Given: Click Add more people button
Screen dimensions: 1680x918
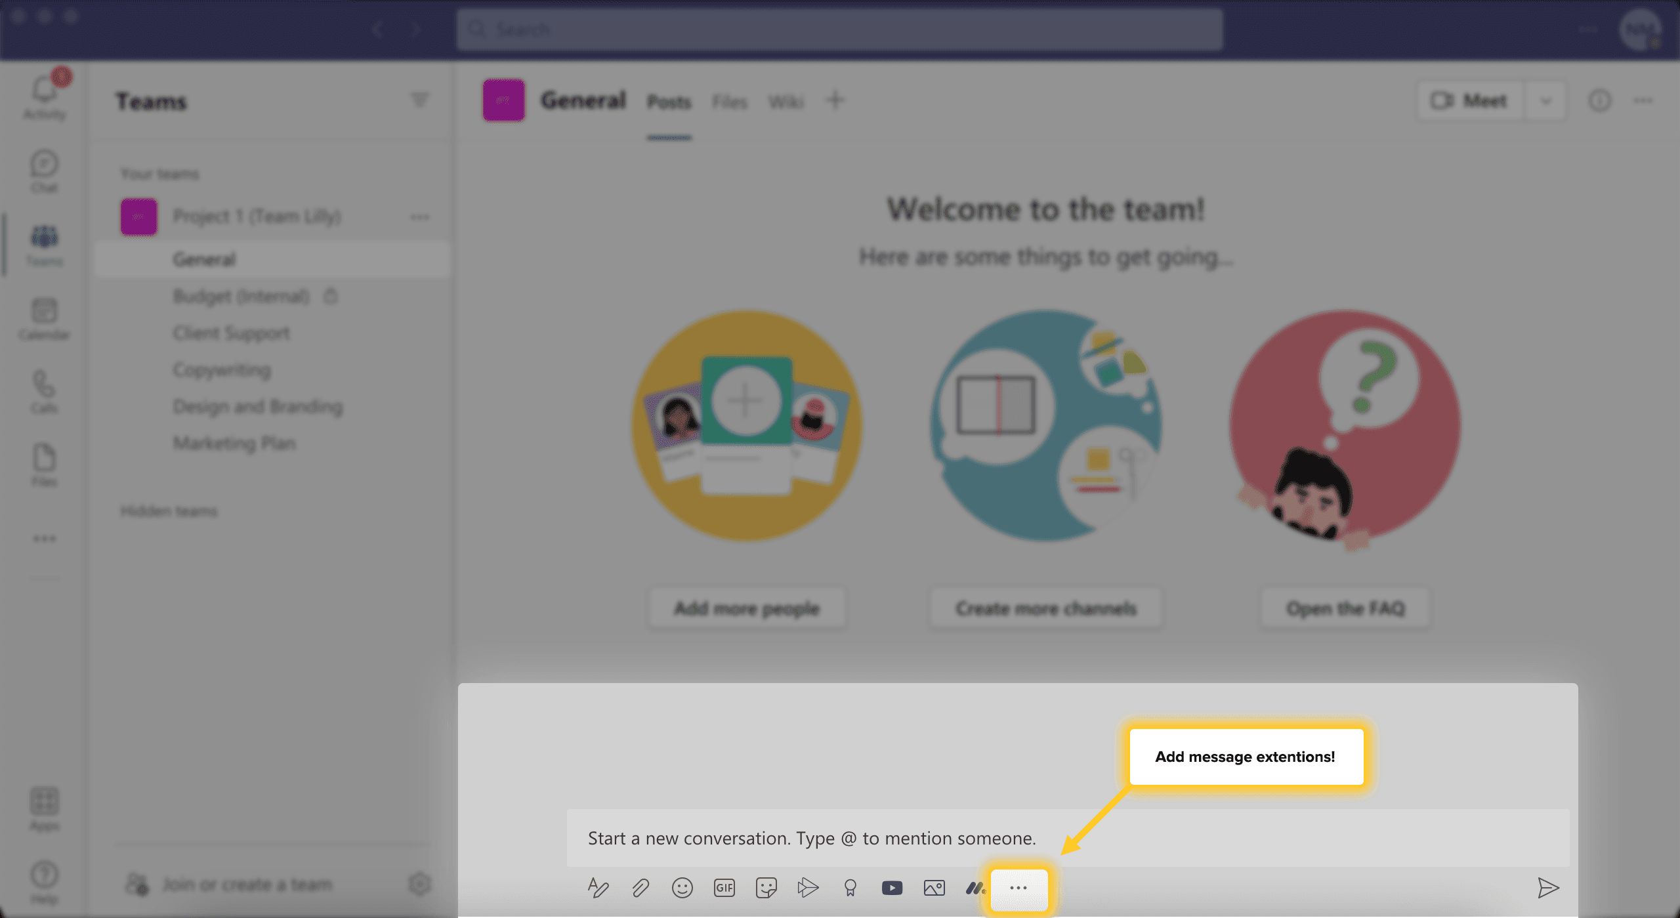Looking at the screenshot, I should click(746, 607).
